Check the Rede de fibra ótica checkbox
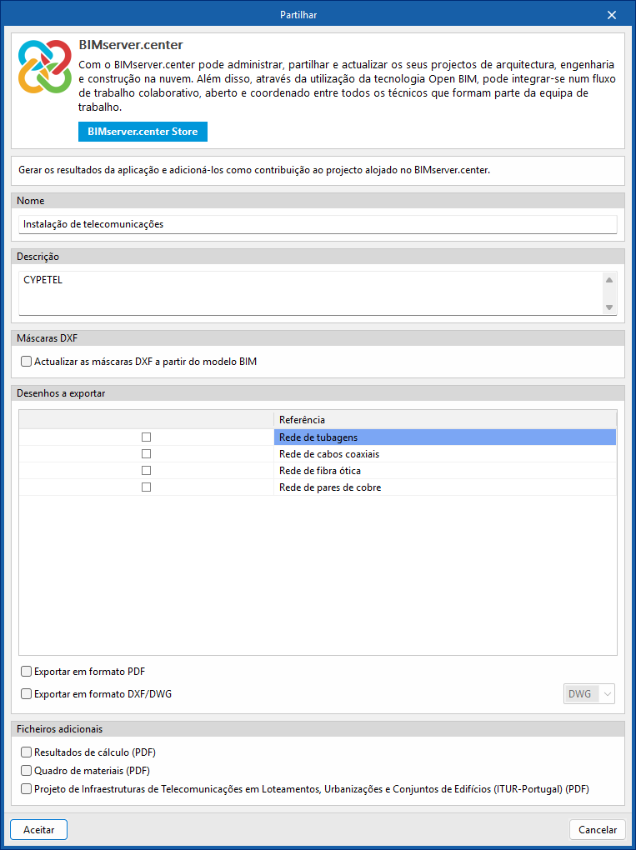The height and width of the screenshot is (850, 636). pos(146,471)
